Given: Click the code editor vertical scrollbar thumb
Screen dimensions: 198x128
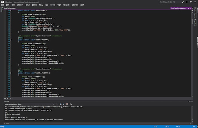Looking at the screenshot, I should (192, 22).
